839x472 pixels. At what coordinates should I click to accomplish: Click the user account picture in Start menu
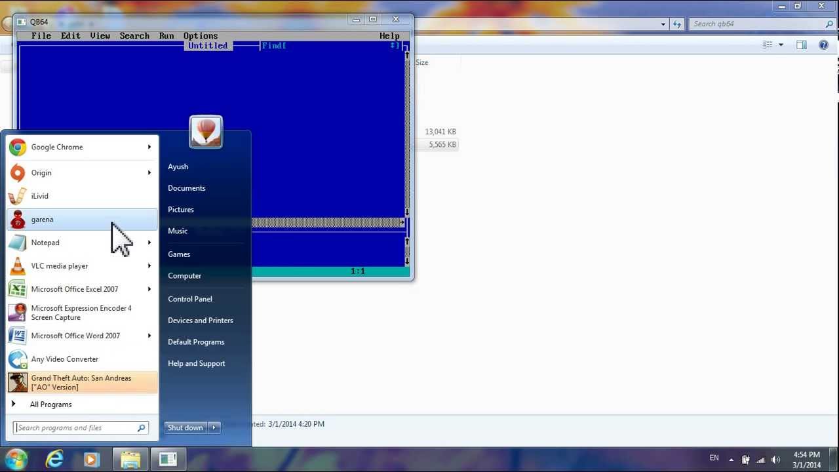pyautogui.click(x=206, y=131)
